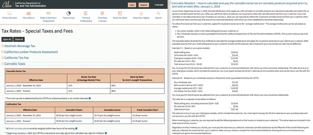
Task: Click the $2.87 per dry-weight ounce cell
Action: pos(112,121)
